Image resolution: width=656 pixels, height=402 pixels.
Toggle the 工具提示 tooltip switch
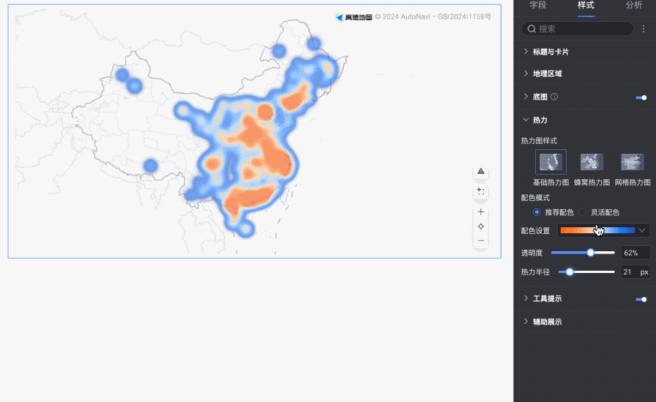pyautogui.click(x=641, y=299)
